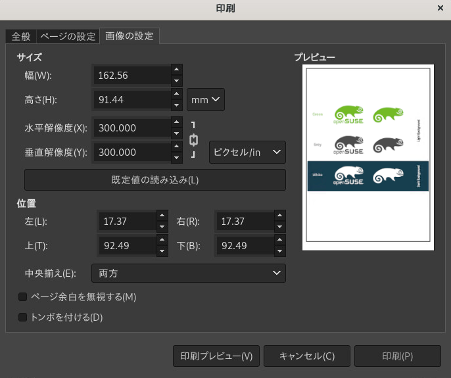Decrease height value with down arrow

[177, 105]
